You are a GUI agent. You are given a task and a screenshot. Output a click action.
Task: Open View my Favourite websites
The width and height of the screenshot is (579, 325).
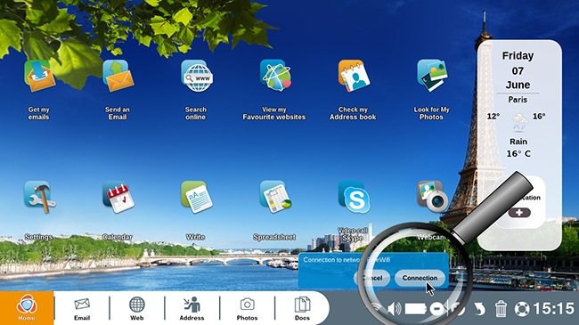click(x=275, y=76)
